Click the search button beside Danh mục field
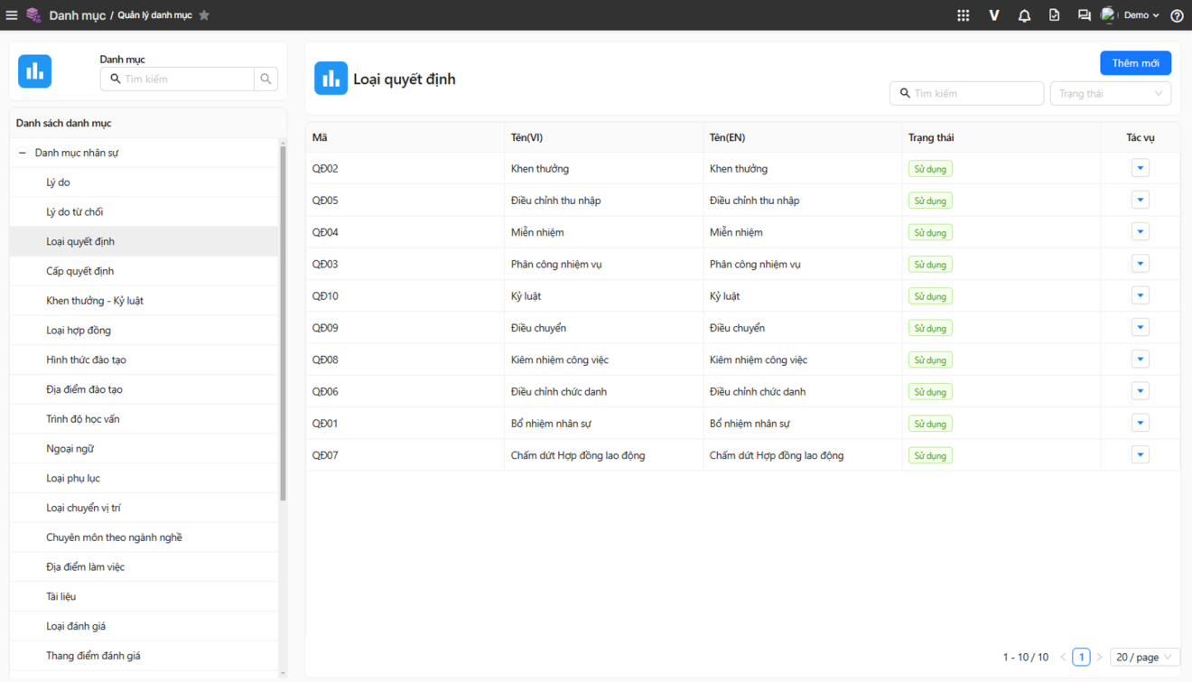Image resolution: width=1192 pixels, height=682 pixels. pyautogui.click(x=265, y=79)
